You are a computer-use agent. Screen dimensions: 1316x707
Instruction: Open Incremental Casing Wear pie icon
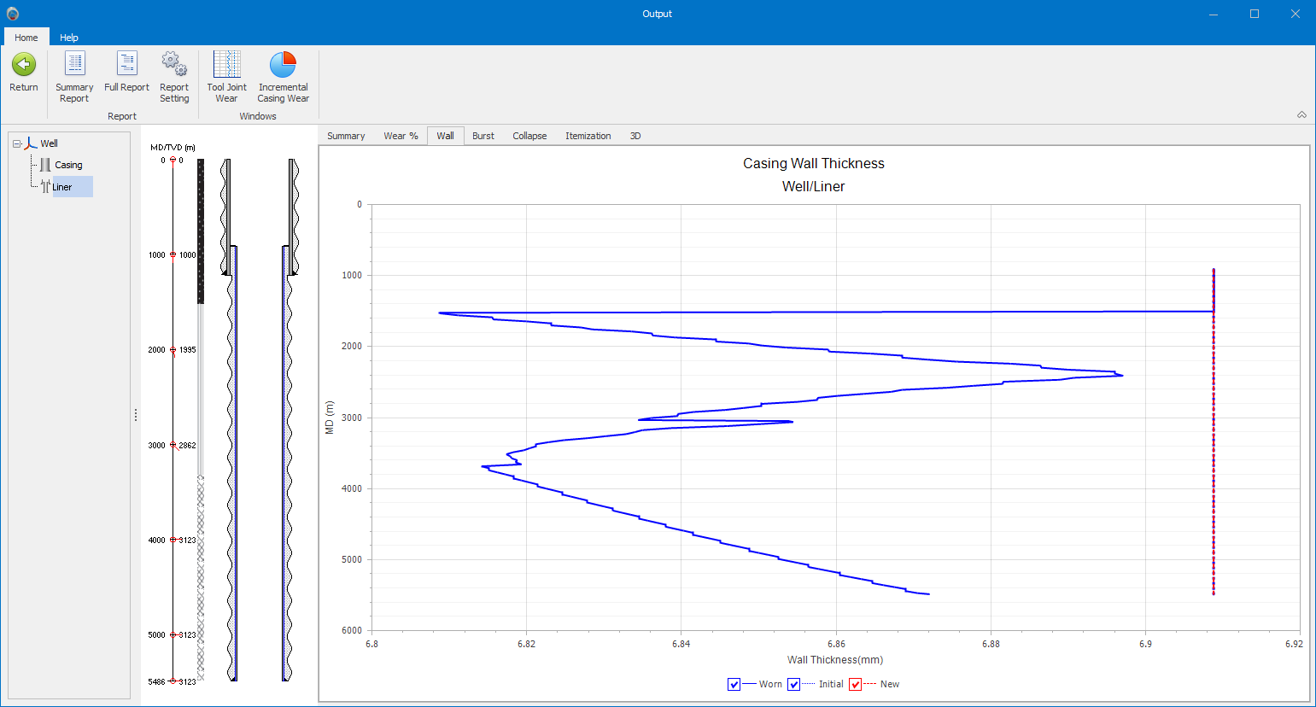283,65
